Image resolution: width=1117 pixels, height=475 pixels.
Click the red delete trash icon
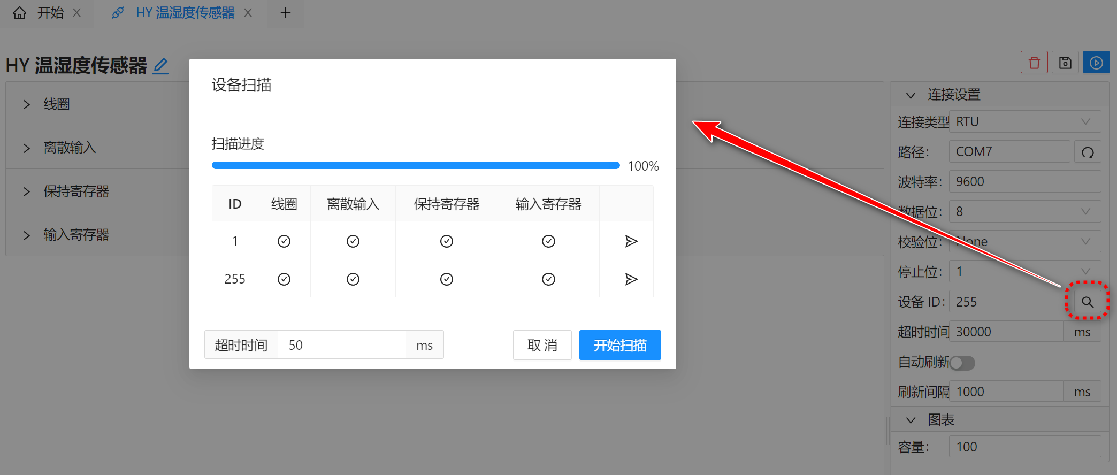point(1034,63)
